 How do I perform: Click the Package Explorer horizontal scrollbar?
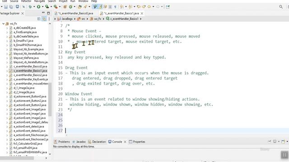pyautogui.click(x=17, y=158)
